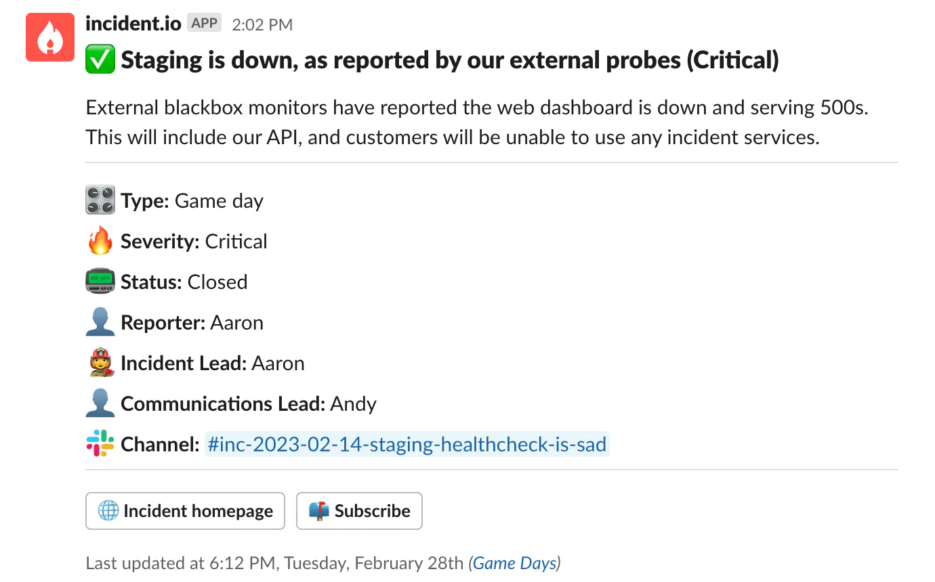Click the Communications Lead silhouette icon
935x582 pixels.
pos(100,404)
